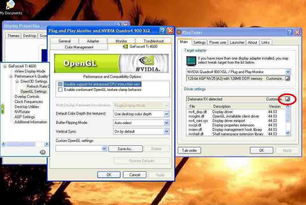Click tree panel horizontal scroll right arrow
The height and width of the screenshot is (205, 306).
point(46,144)
